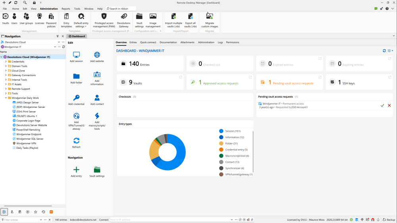Expand the Remote Support folder
Screen dimensions: 397x223
(6, 89)
